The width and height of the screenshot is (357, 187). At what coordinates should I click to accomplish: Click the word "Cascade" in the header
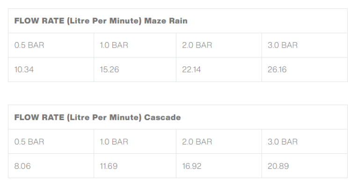click(x=162, y=117)
